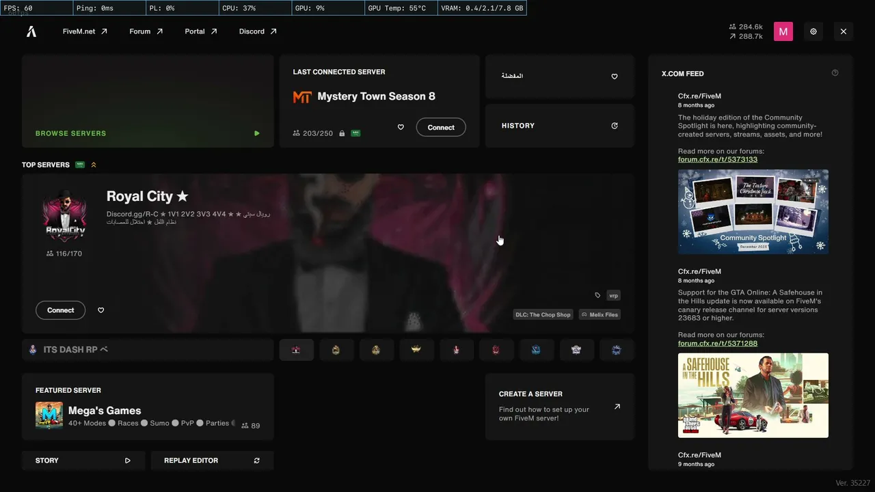The image size is (875, 492).
Task: Click the flag badge next to Top Servers
Action: coord(80,165)
